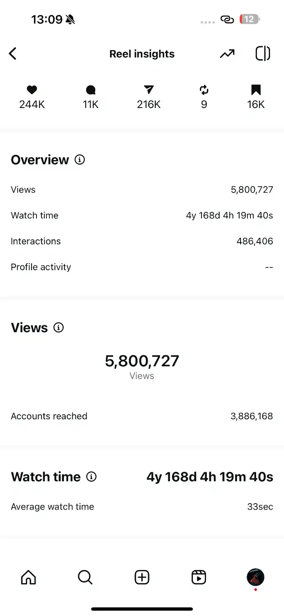Tap the paper plane shares icon

point(149,90)
